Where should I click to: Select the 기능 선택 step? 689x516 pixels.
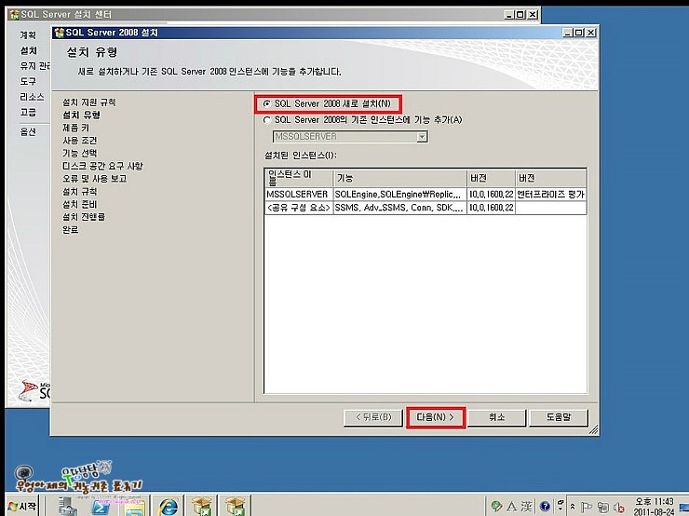click(x=79, y=154)
